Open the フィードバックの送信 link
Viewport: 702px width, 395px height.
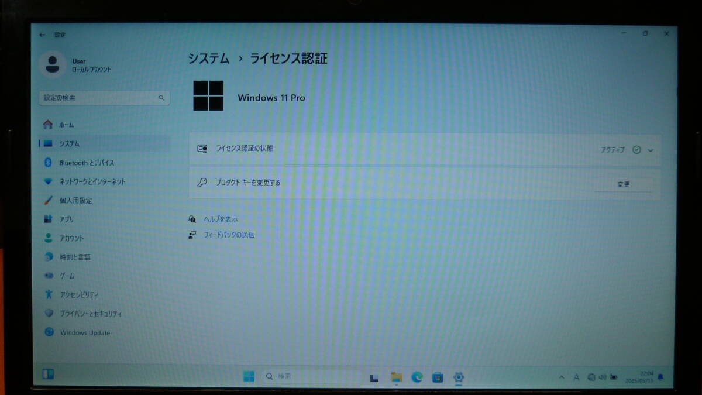(x=229, y=235)
